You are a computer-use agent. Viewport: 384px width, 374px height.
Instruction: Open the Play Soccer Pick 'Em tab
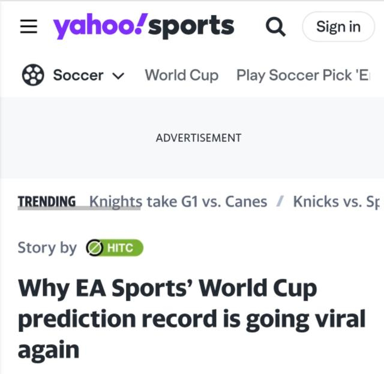coord(303,75)
